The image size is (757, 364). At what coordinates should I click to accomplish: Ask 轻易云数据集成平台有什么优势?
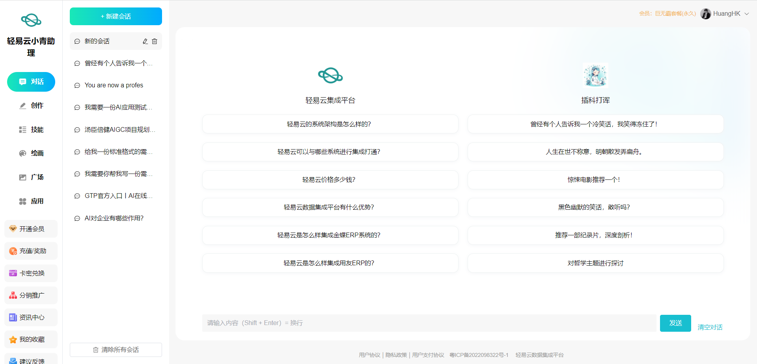pos(330,207)
